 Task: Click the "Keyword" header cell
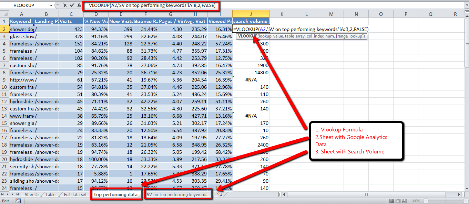point(21,22)
